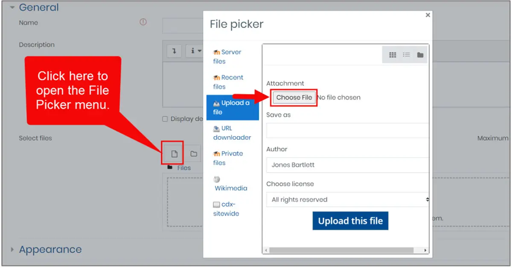512x268 pixels.
Task: Click the Choose File button
Action: (x=294, y=97)
